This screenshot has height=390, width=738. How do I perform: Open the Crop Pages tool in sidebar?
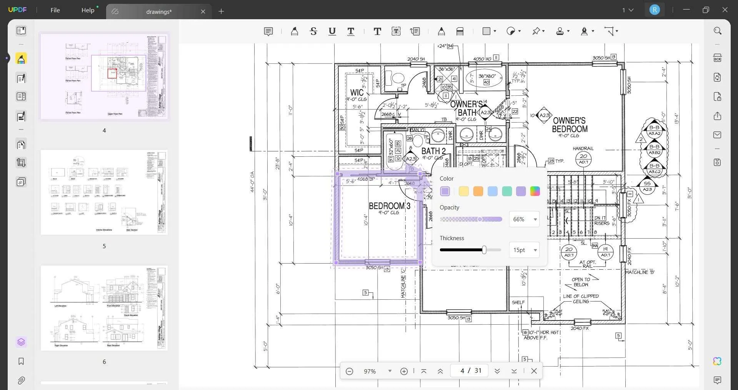click(21, 163)
